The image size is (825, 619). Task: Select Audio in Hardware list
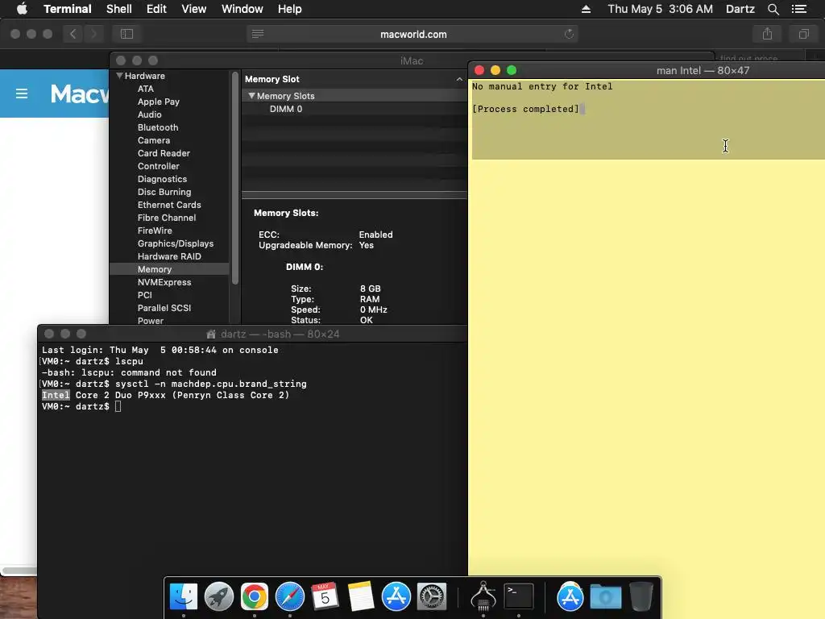149,114
